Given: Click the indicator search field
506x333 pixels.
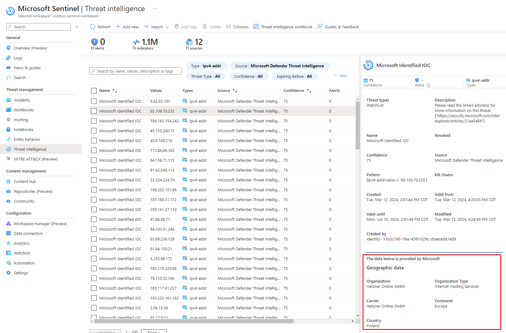Looking at the screenshot, I should (135, 71).
